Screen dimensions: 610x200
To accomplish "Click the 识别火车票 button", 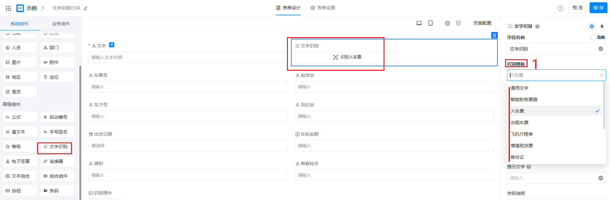I will coord(347,57).
